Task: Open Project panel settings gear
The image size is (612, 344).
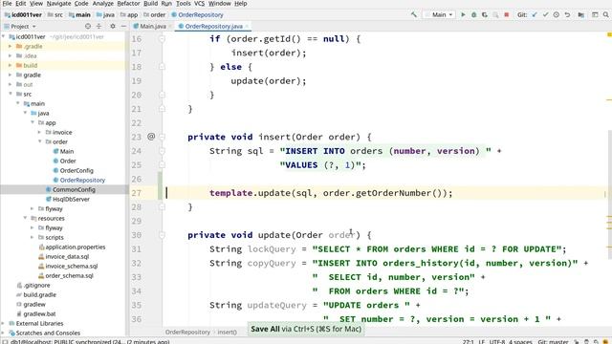Action: 113,26
